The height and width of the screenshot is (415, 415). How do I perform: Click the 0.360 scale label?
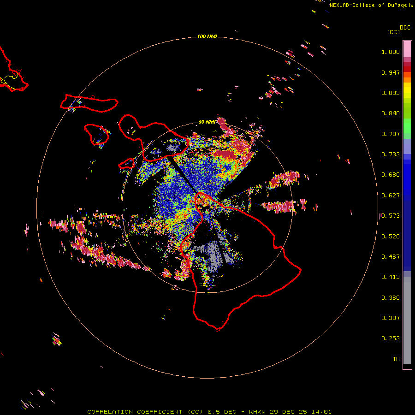point(391,298)
